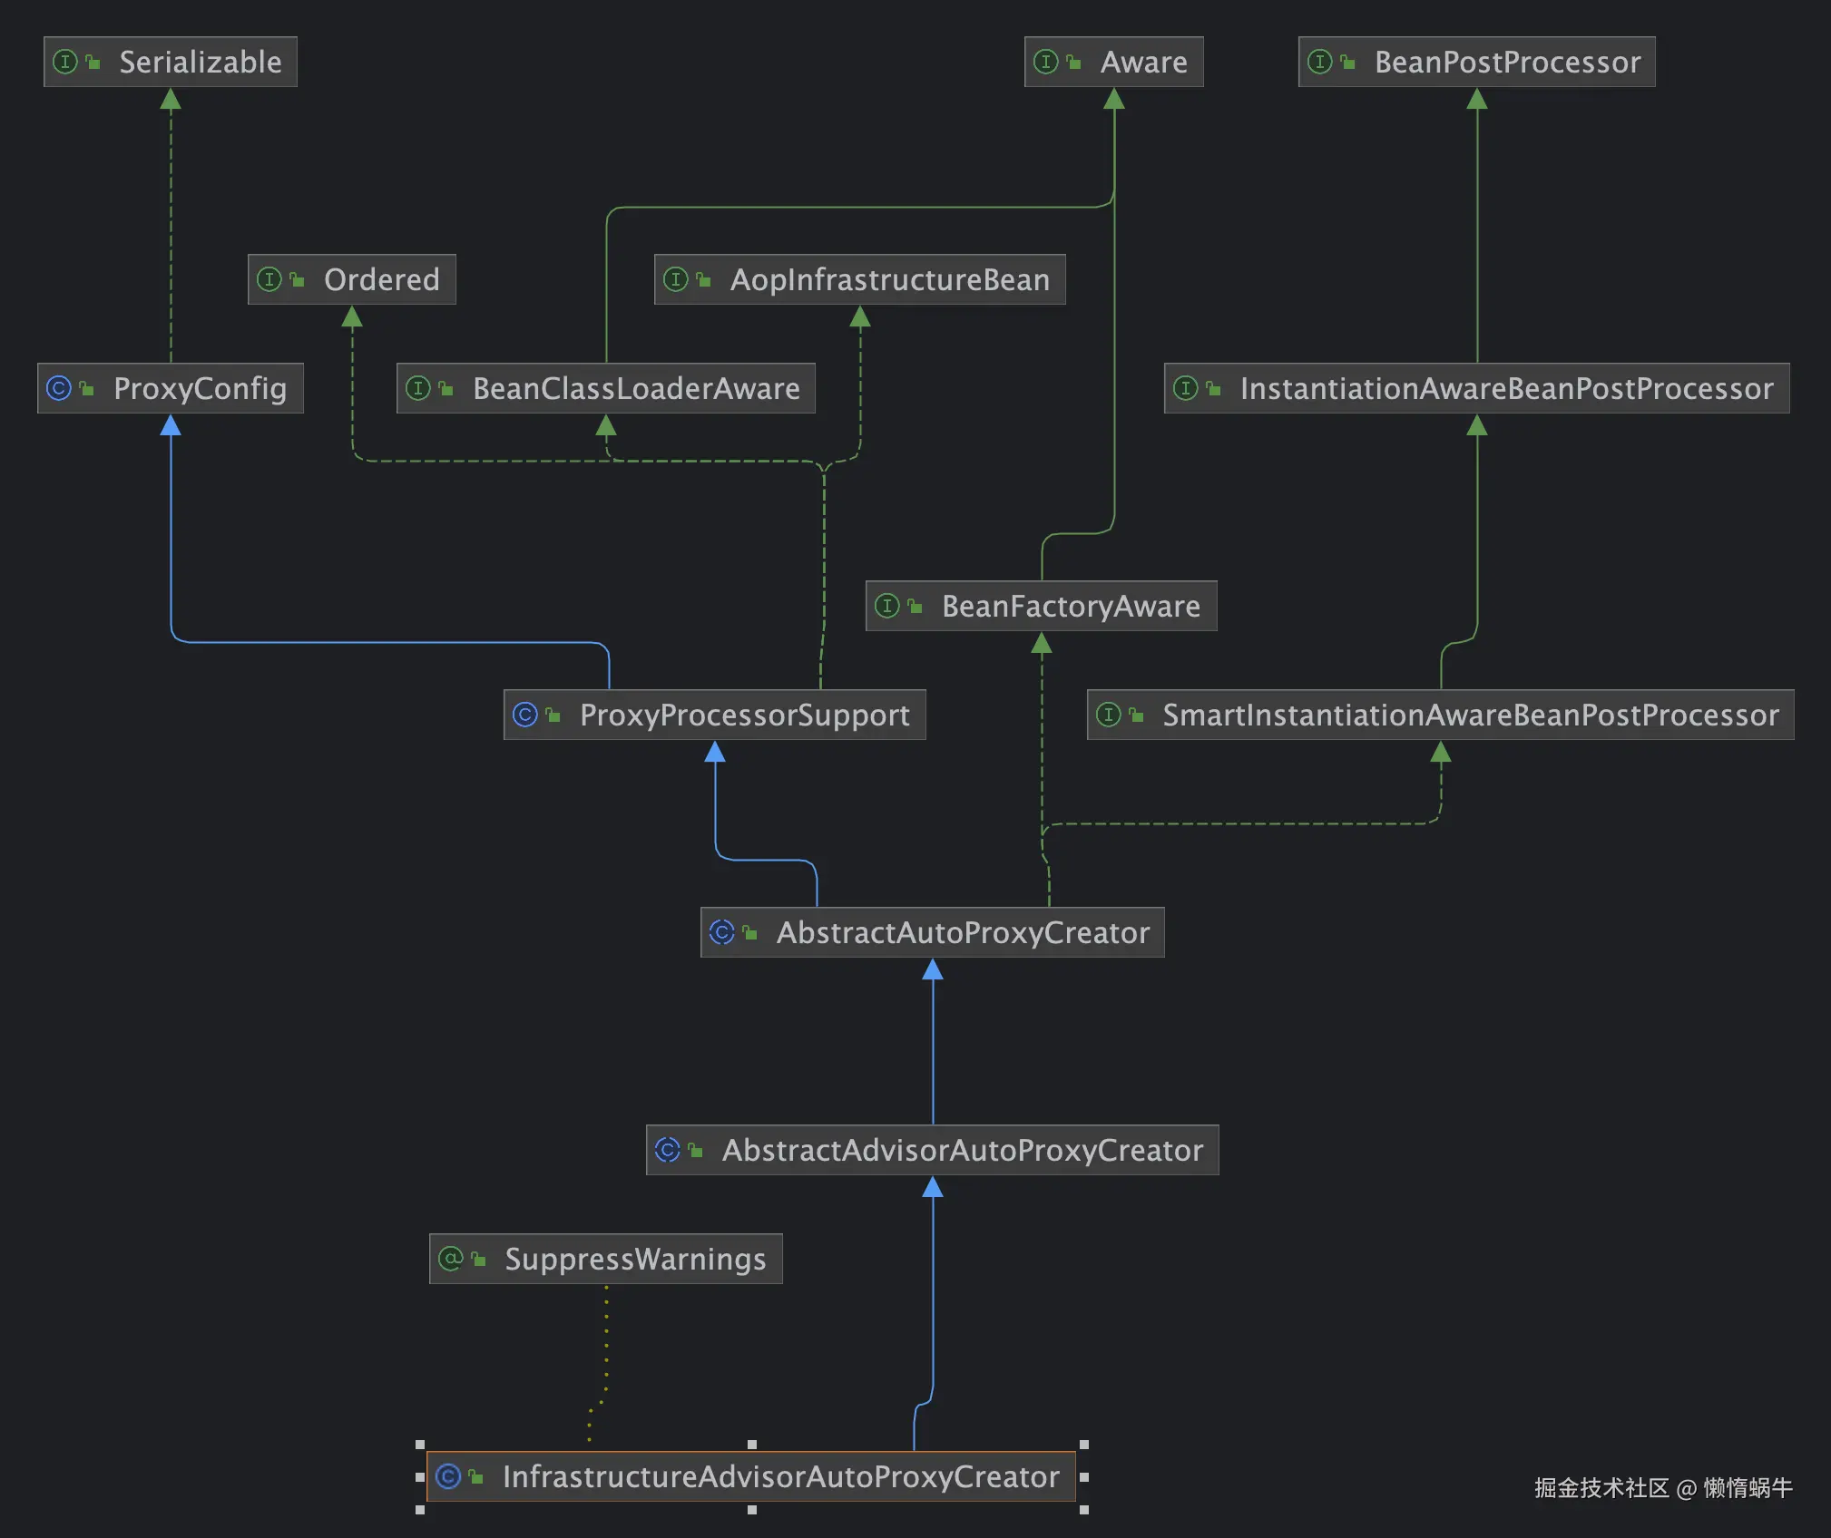Click the bottom-center resize handle of selected node
The width and height of the screenshot is (1831, 1538).
tap(751, 1512)
